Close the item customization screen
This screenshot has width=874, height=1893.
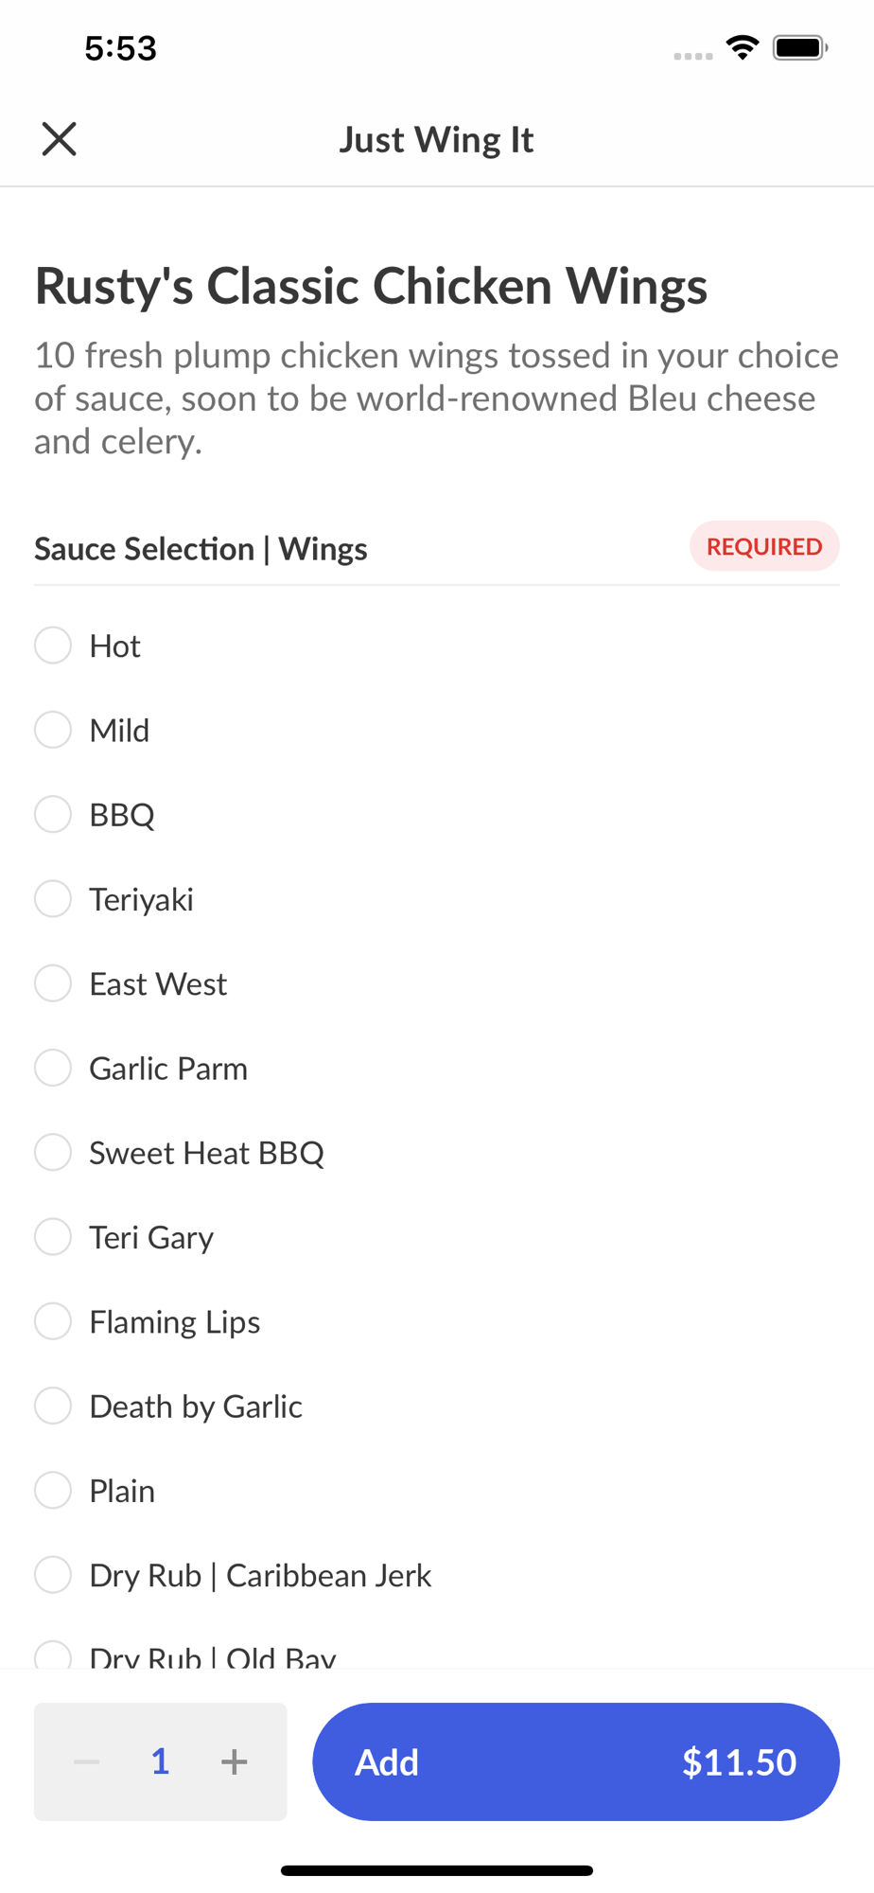click(59, 139)
